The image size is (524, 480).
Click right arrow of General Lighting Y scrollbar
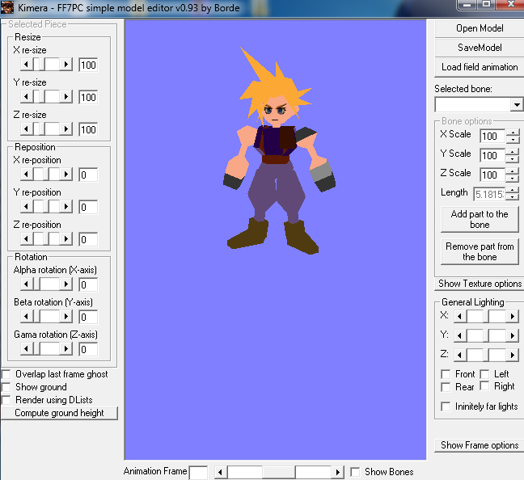pos(513,335)
